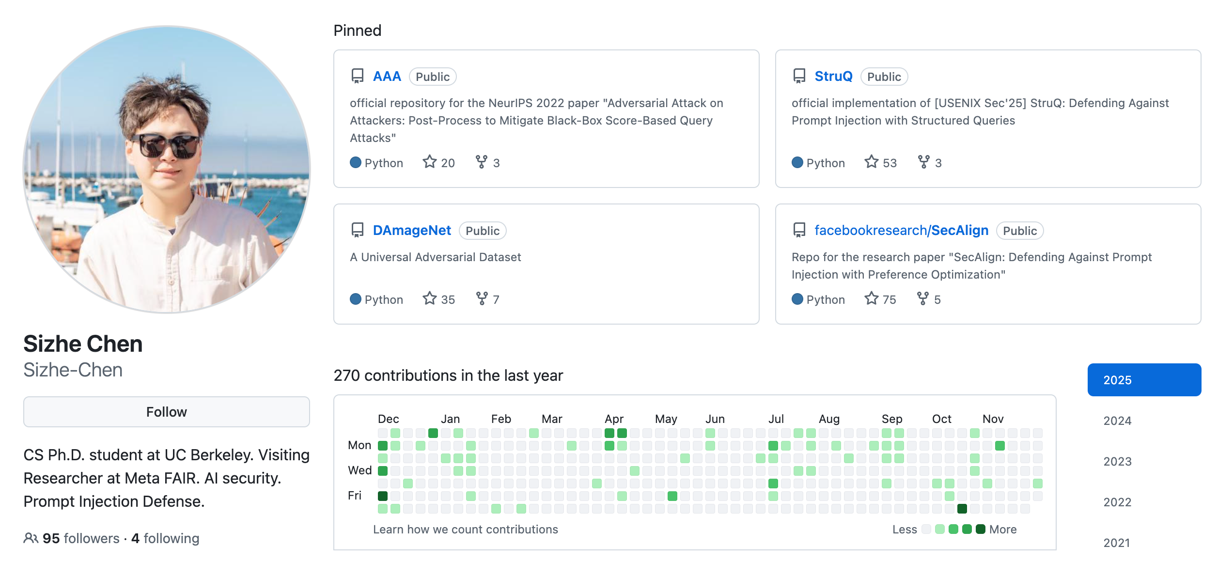Click the star icon on the DAmageNet card

[429, 298]
